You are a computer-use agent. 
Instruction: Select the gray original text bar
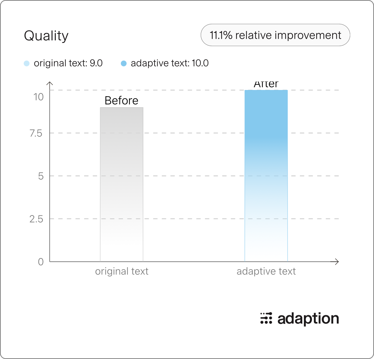click(122, 185)
